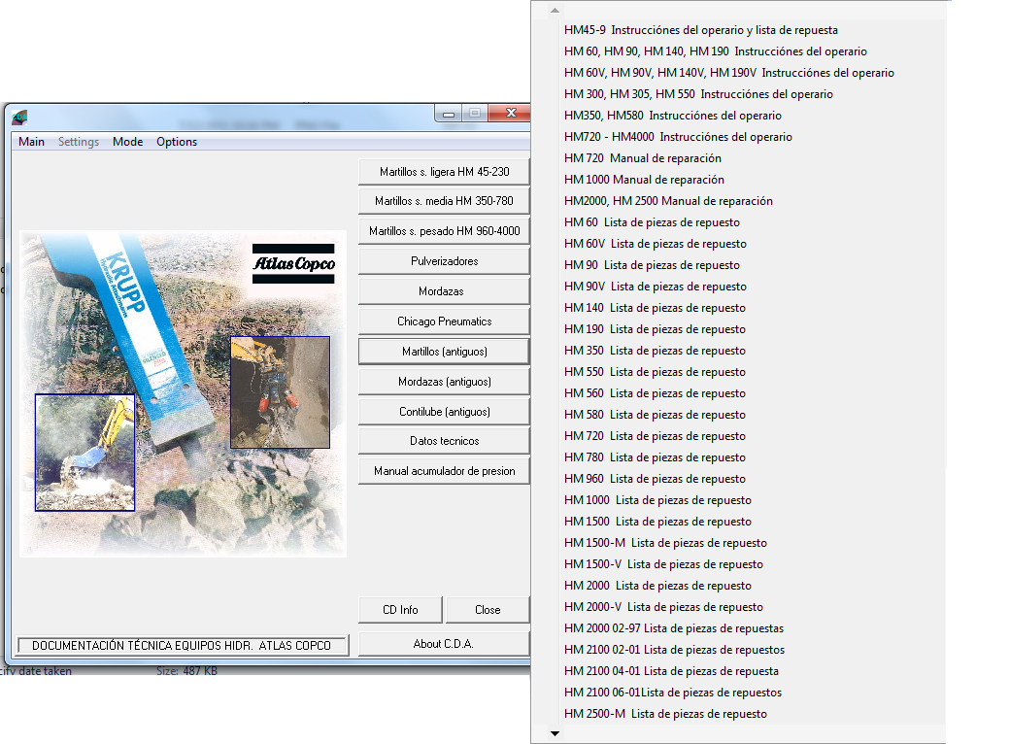Choose HM 1500-V Lista de piezas de repuesto
Screen dimensions: 1010x744
[663, 563]
